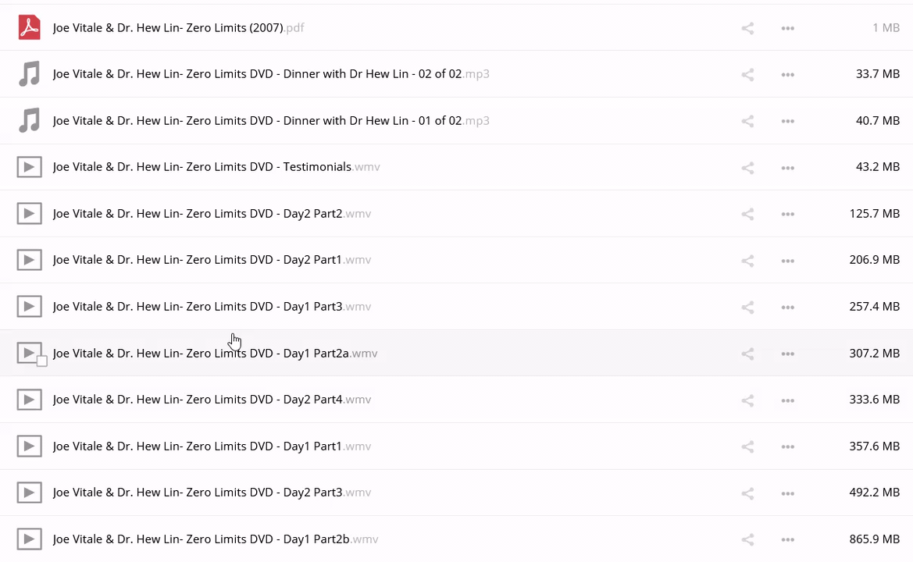Share the Dinner with Dr Hew Lin 01 of 02 mp3

747,121
